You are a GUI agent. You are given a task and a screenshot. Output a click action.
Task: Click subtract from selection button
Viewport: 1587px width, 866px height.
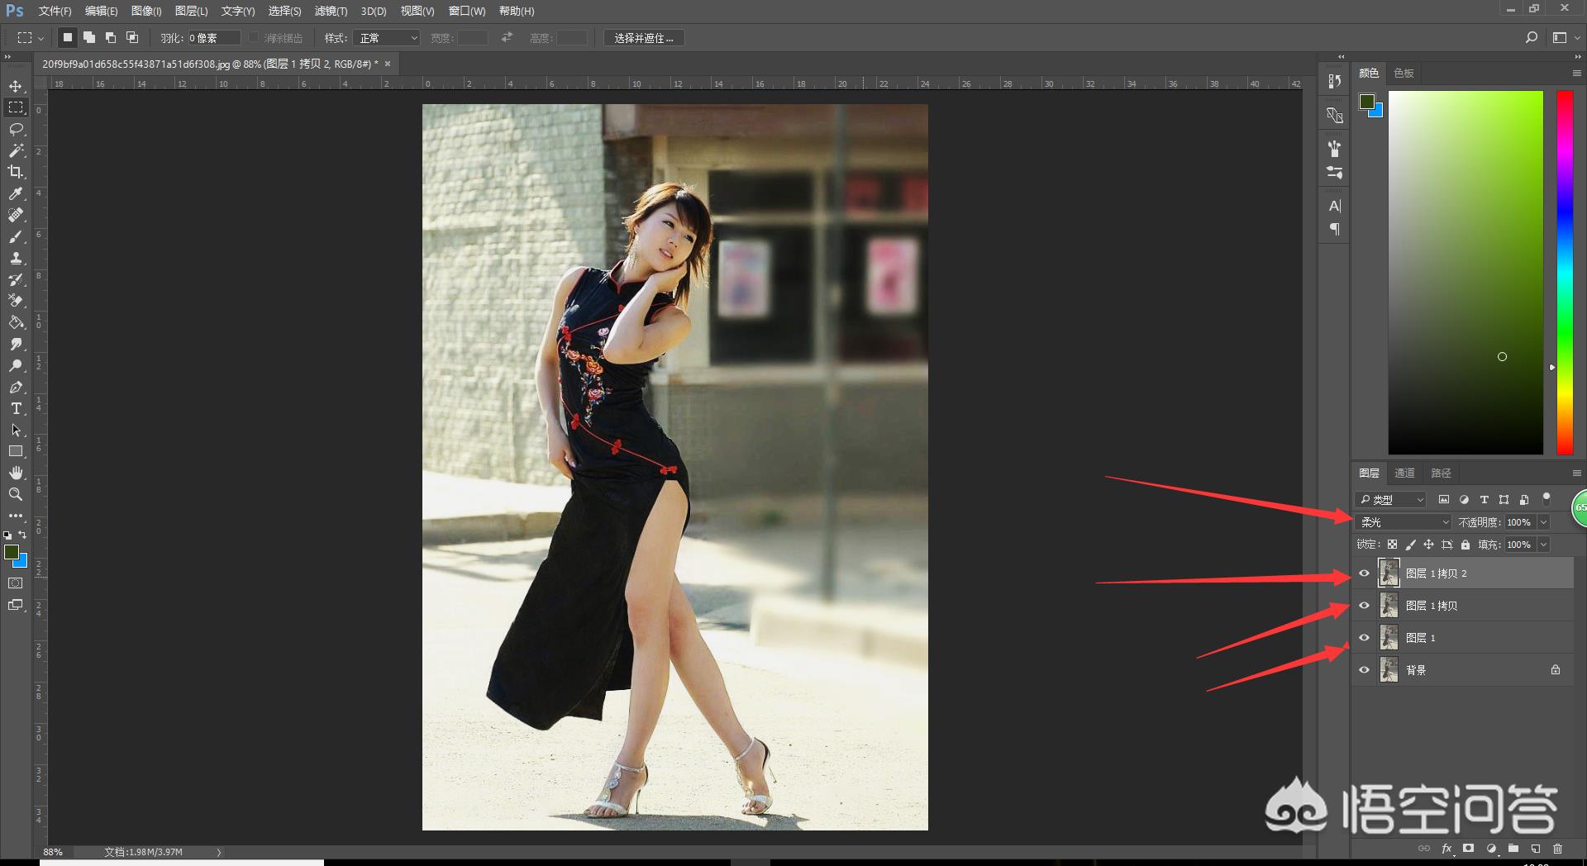point(111,37)
